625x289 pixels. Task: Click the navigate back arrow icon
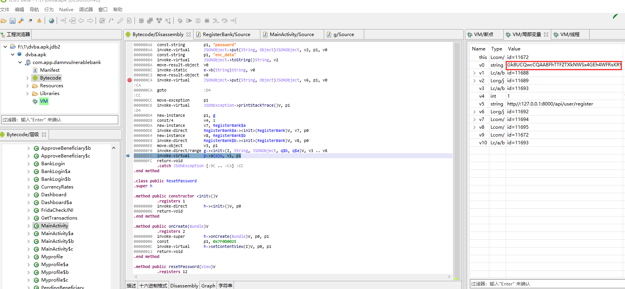coord(81,21)
